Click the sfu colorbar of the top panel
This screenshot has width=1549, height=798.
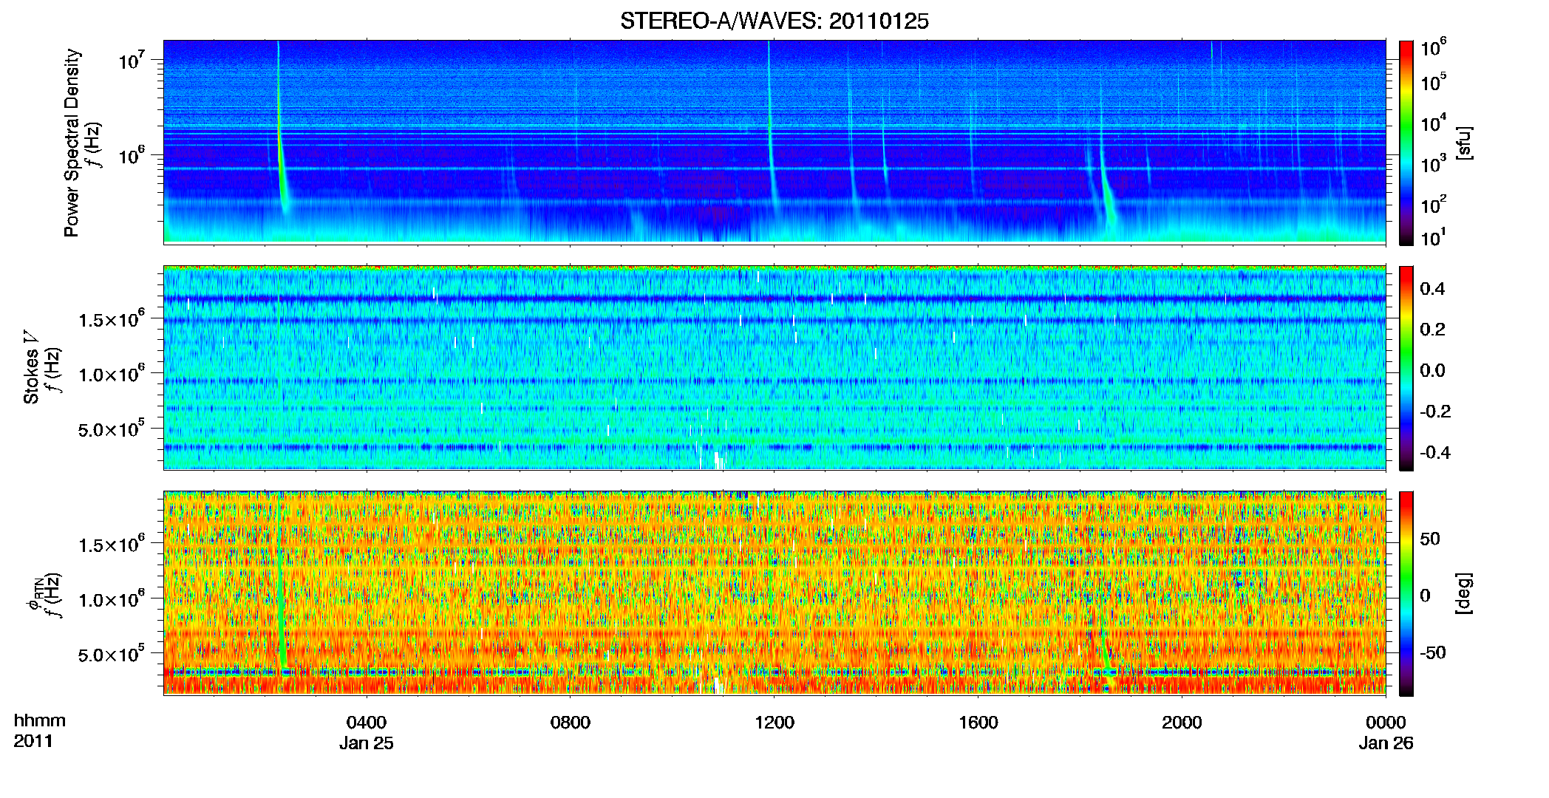coord(1406,143)
